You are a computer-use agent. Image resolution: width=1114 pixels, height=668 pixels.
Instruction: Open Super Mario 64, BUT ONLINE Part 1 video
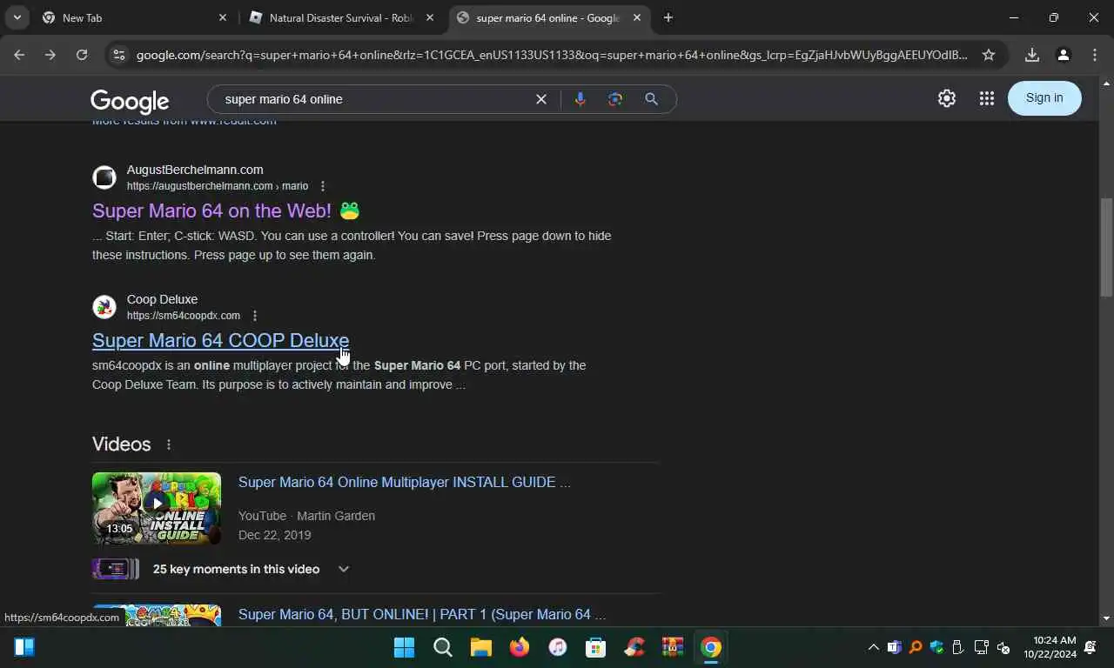[422, 614]
